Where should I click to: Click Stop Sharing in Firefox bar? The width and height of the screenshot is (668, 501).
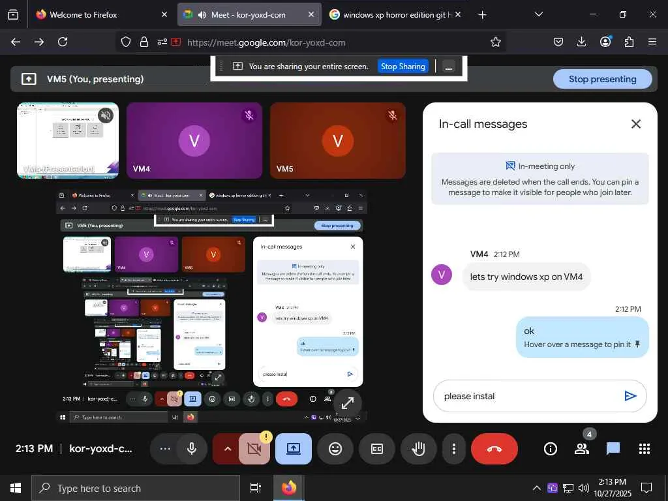[403, 67]
